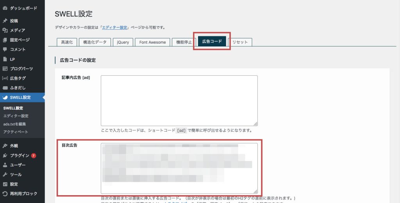Grab the 記事内広告 textarea resize handle
The image size is (400, 203).
point(255,124)
